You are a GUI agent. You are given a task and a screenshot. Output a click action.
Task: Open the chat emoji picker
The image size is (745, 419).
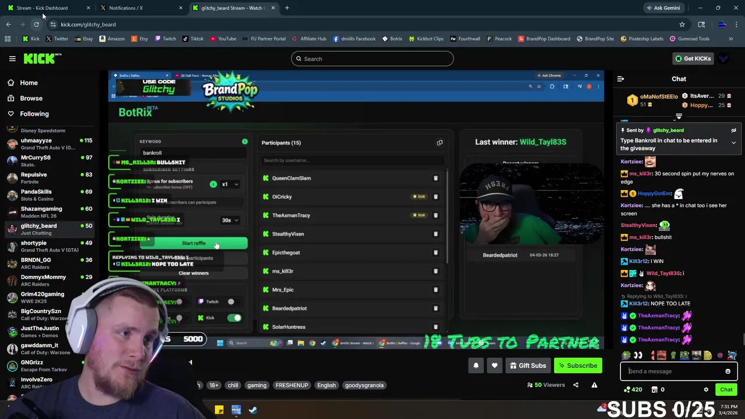click(x=728, y=371)
